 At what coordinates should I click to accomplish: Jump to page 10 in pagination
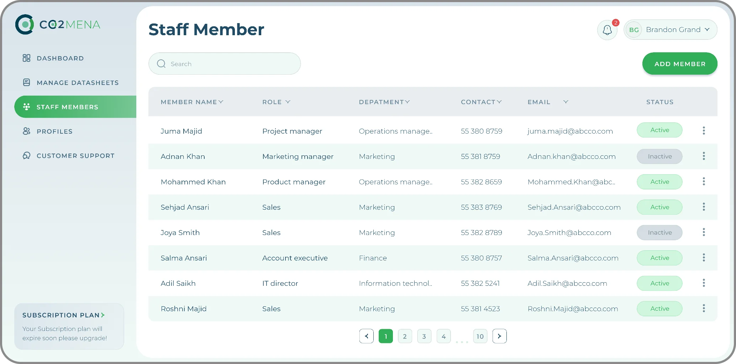pyautogui.click(x=480, y=336)
